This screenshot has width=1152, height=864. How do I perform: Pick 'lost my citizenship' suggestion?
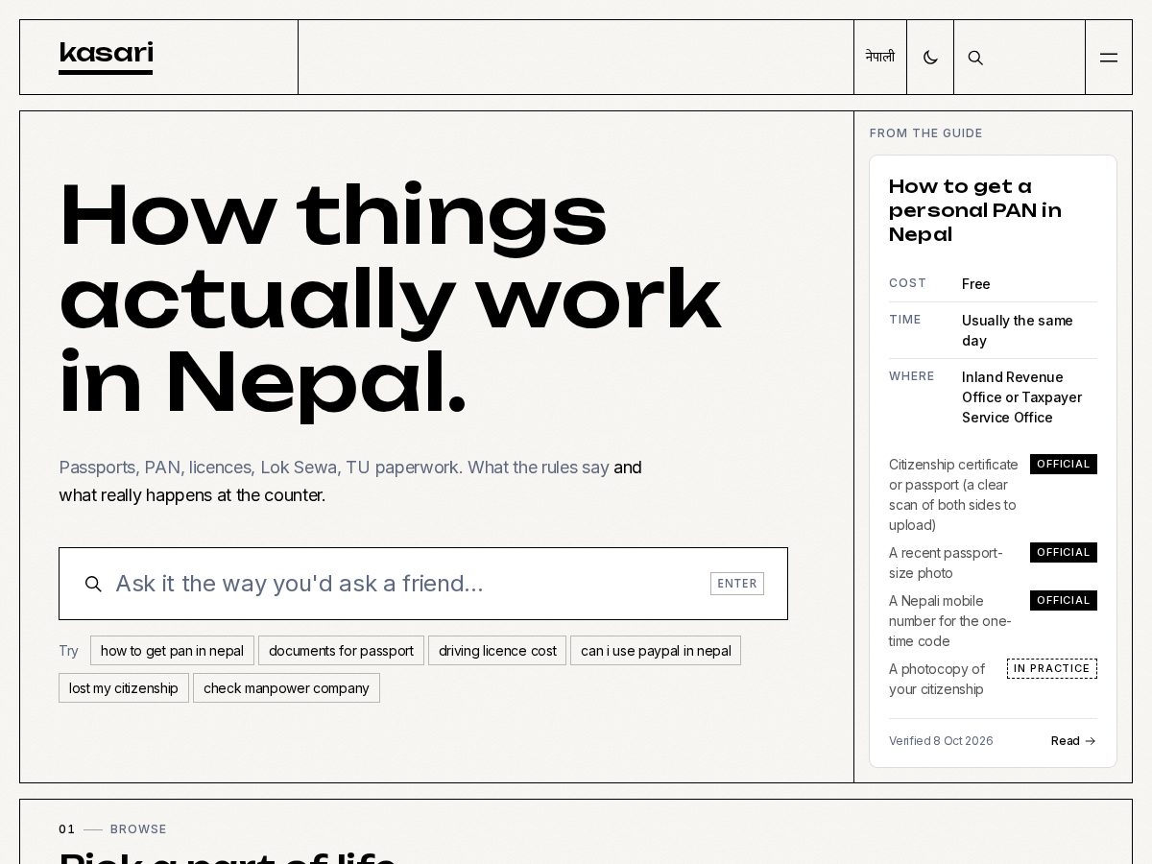[x=124, y=688]
